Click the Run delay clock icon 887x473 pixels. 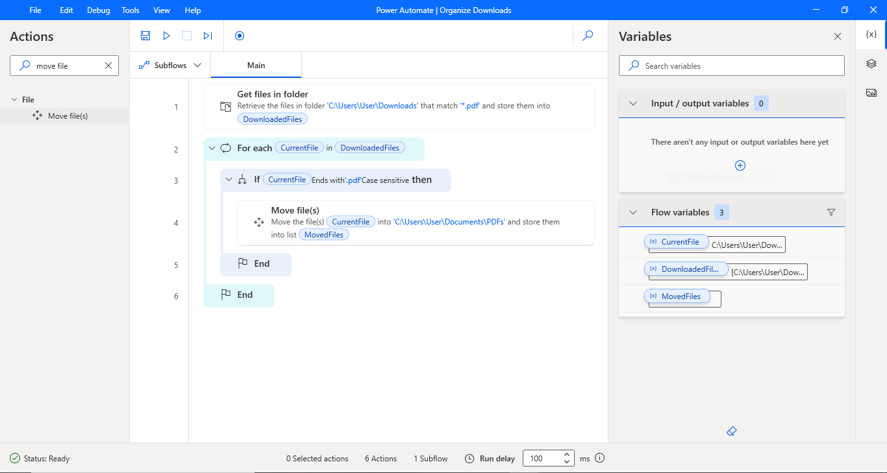tap(469, 459)
